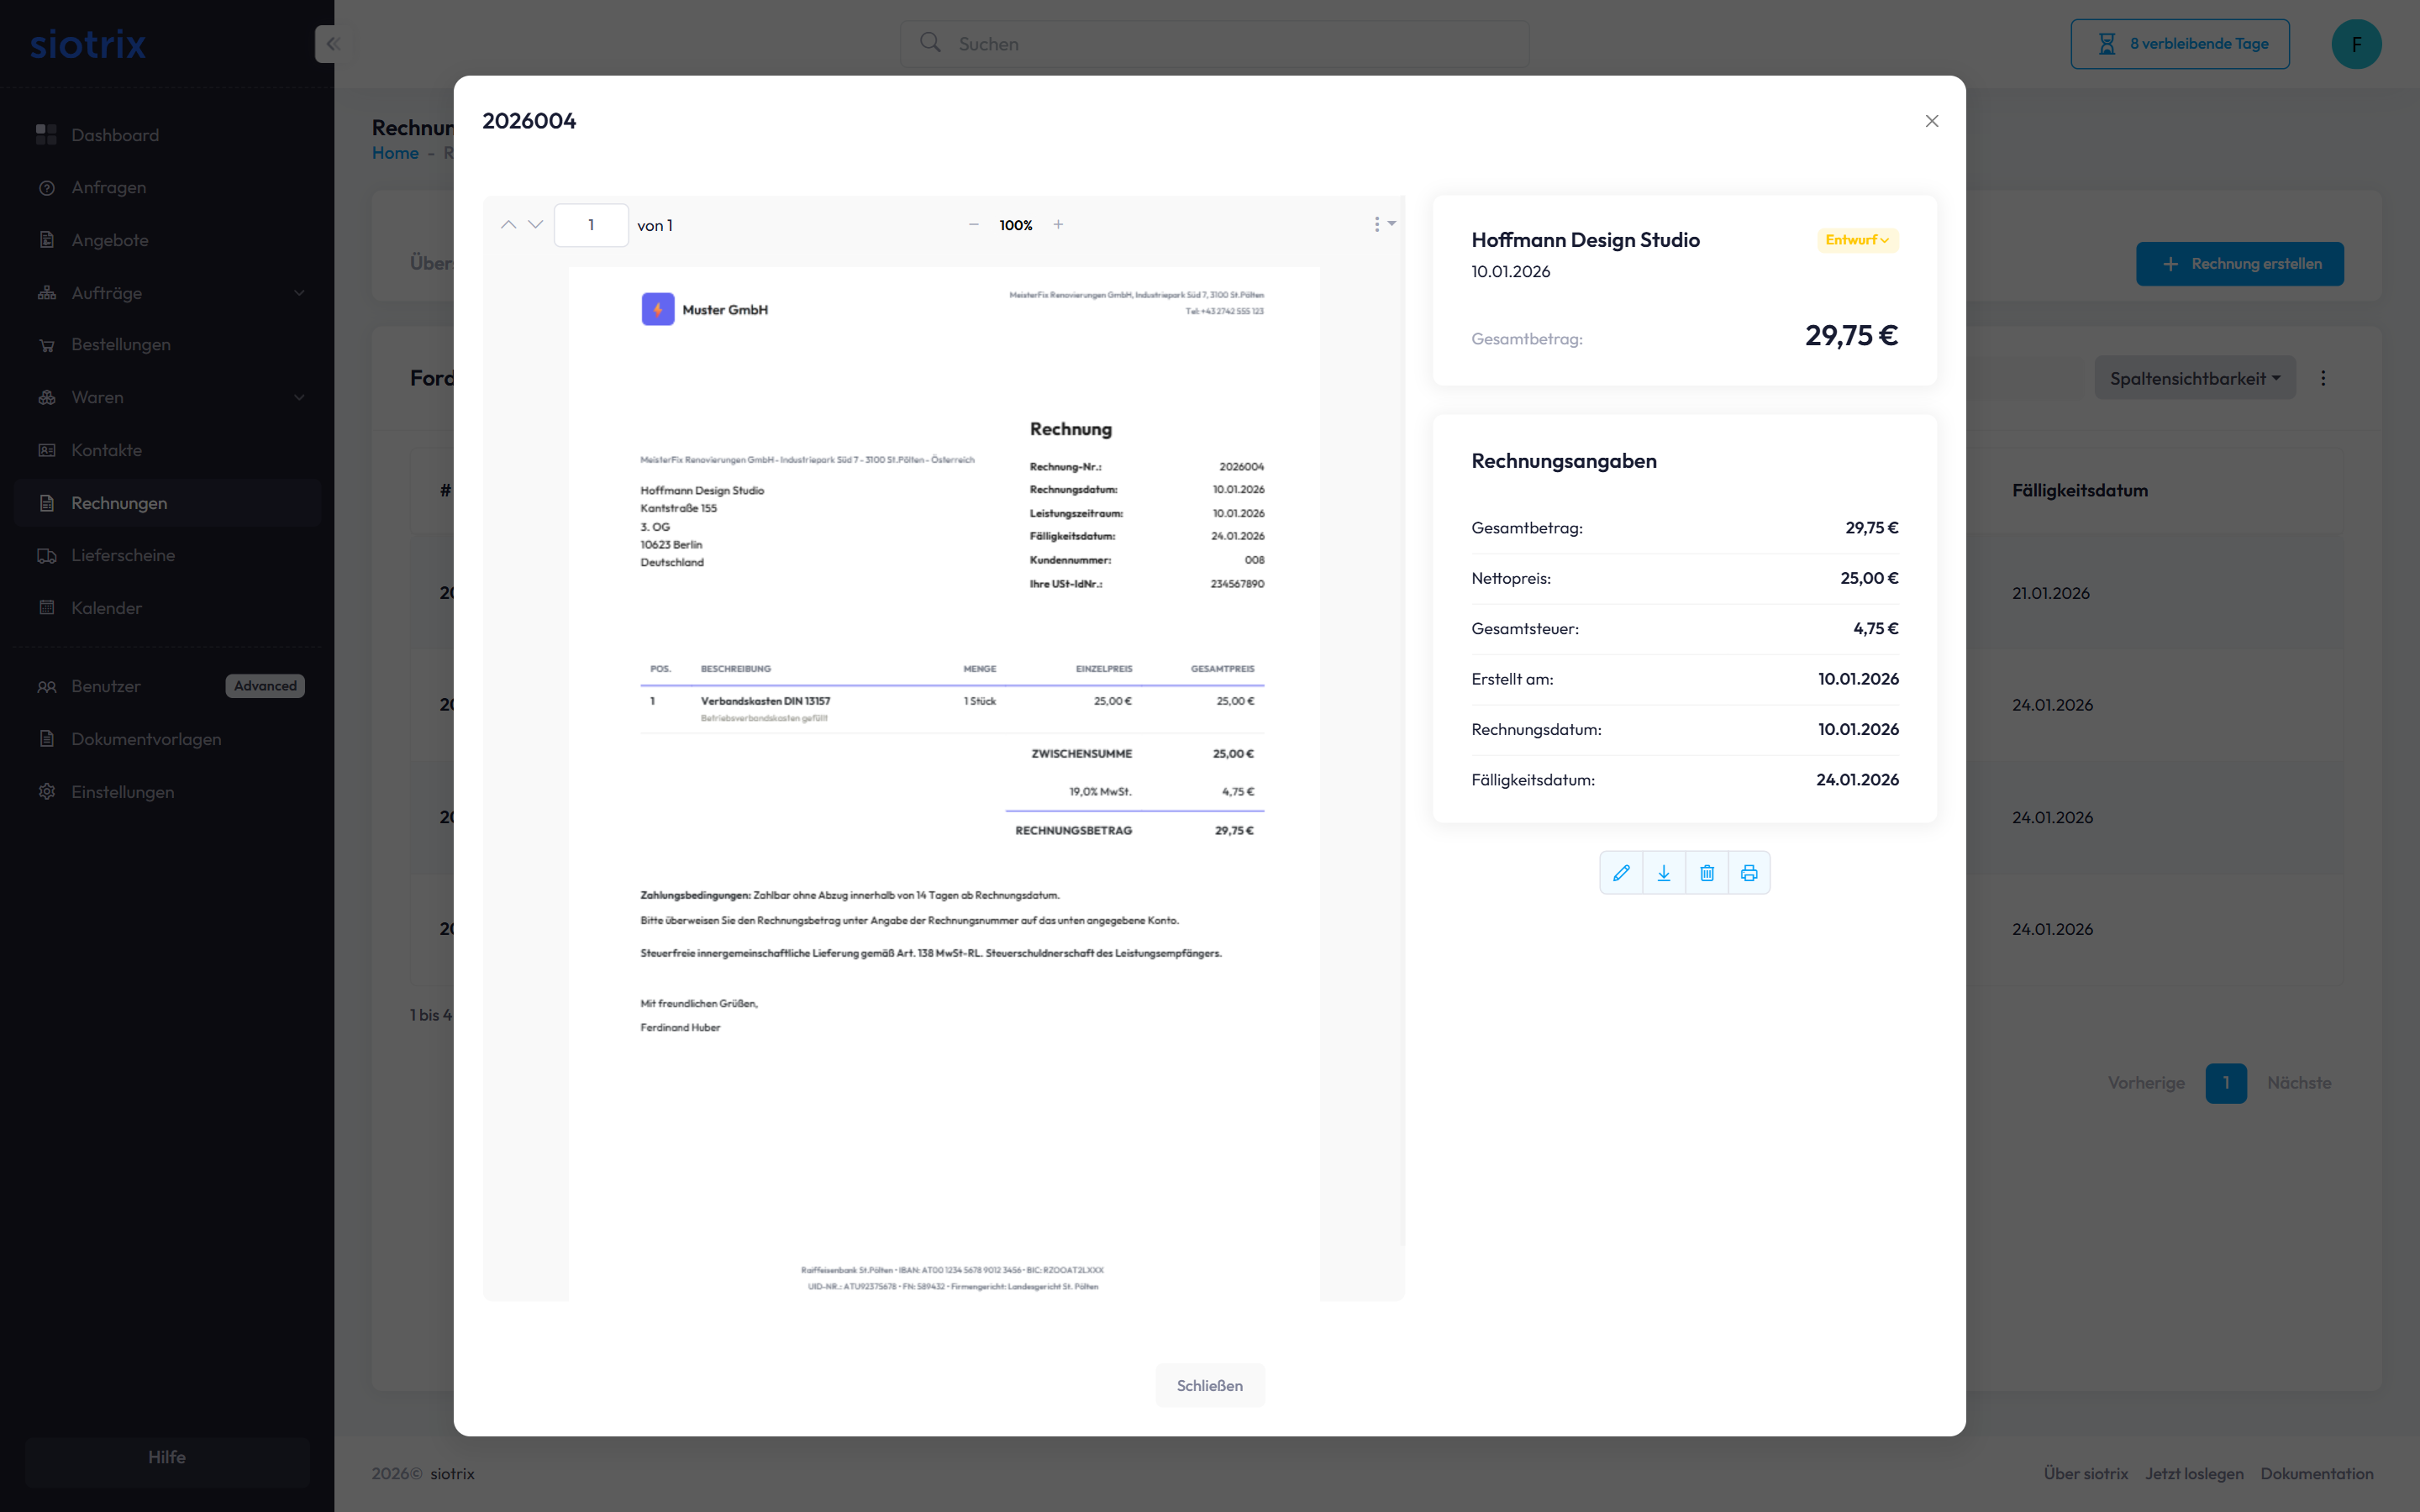Go to previous PDF page arrow

coord(508,225)
